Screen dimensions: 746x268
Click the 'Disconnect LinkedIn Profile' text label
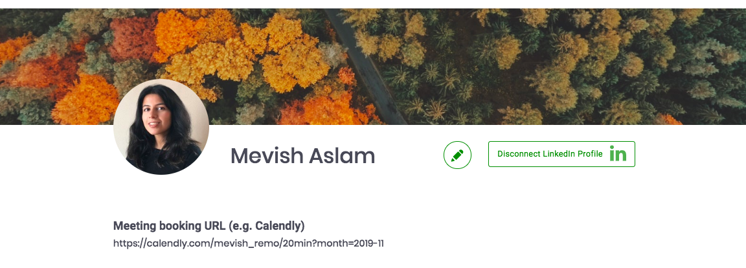[x=550, y=154]
